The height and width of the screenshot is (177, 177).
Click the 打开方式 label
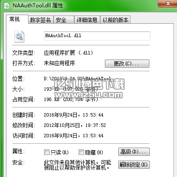(x=24, y=63)
